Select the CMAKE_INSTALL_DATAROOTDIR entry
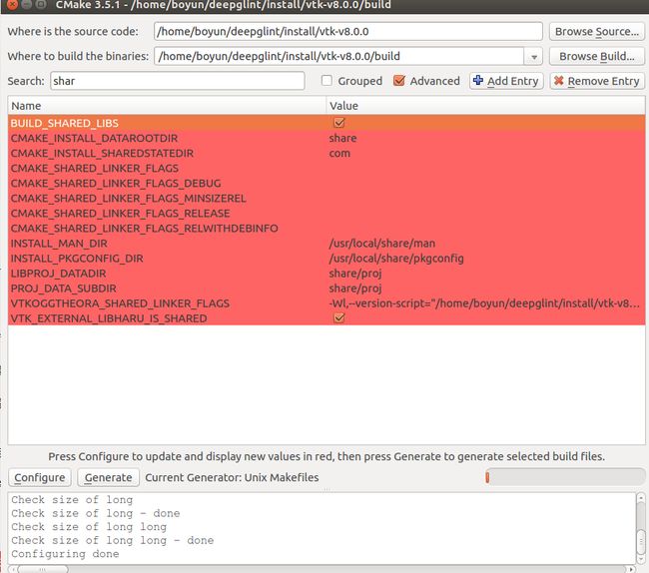The width and height of the screenshot is (649, 573). (x=94, y=138)
